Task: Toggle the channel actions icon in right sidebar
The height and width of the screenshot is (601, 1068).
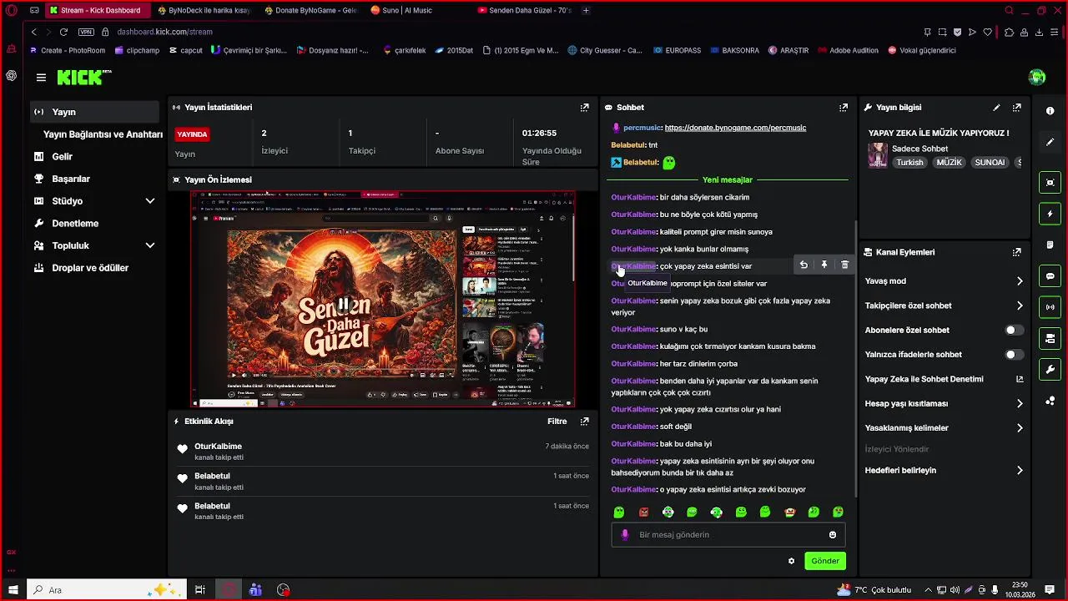Action: [1050, 338]
